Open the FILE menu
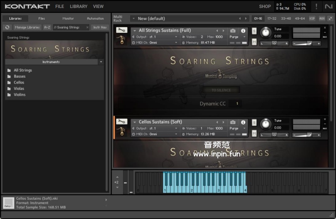The width and height of the screenshot is (336, 219). [60, 7]
